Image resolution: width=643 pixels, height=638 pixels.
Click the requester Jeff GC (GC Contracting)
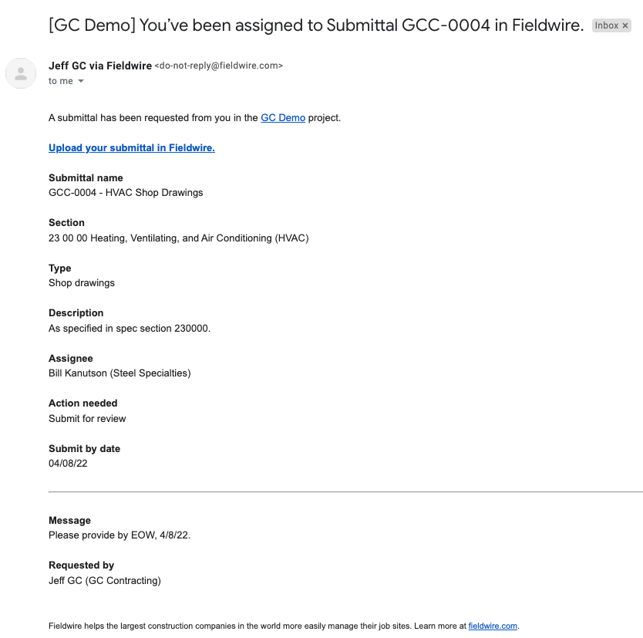[105, 581]
